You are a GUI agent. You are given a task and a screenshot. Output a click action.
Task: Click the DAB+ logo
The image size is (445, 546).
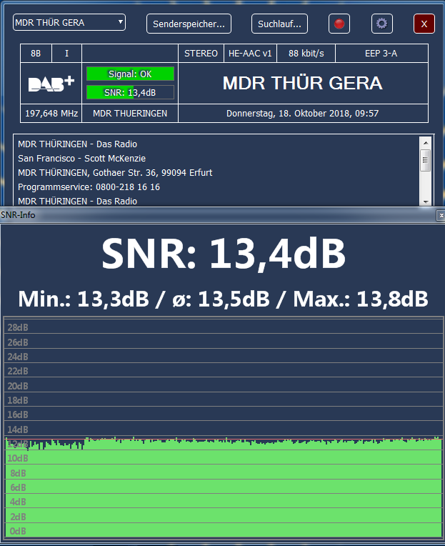[x=51, y=84]
